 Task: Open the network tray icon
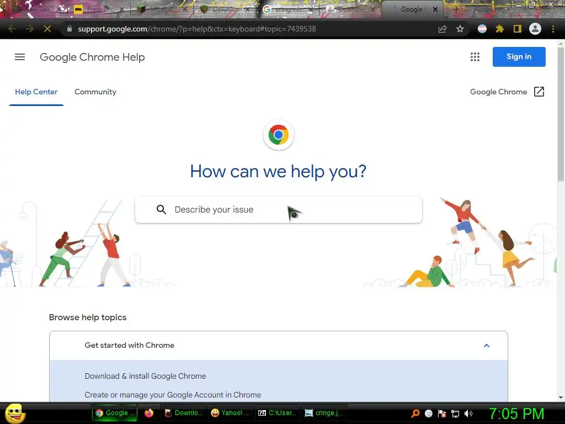(455, 414)
